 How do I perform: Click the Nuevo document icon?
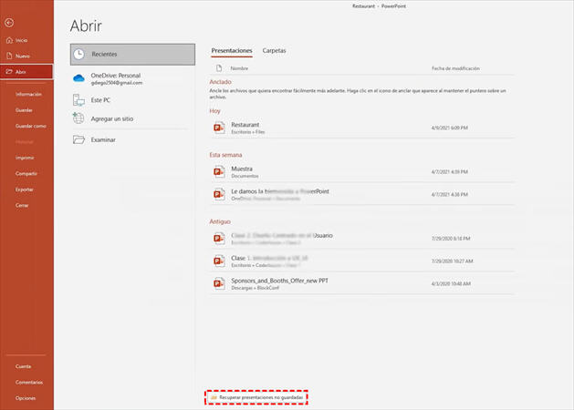tap(9, 56)
